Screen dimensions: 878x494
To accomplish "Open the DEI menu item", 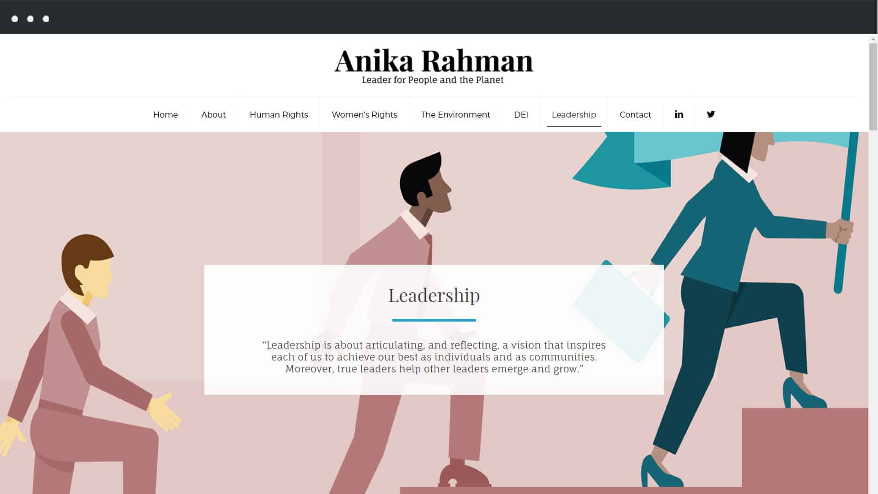I will pyautogui.click(x=521, y=115).
